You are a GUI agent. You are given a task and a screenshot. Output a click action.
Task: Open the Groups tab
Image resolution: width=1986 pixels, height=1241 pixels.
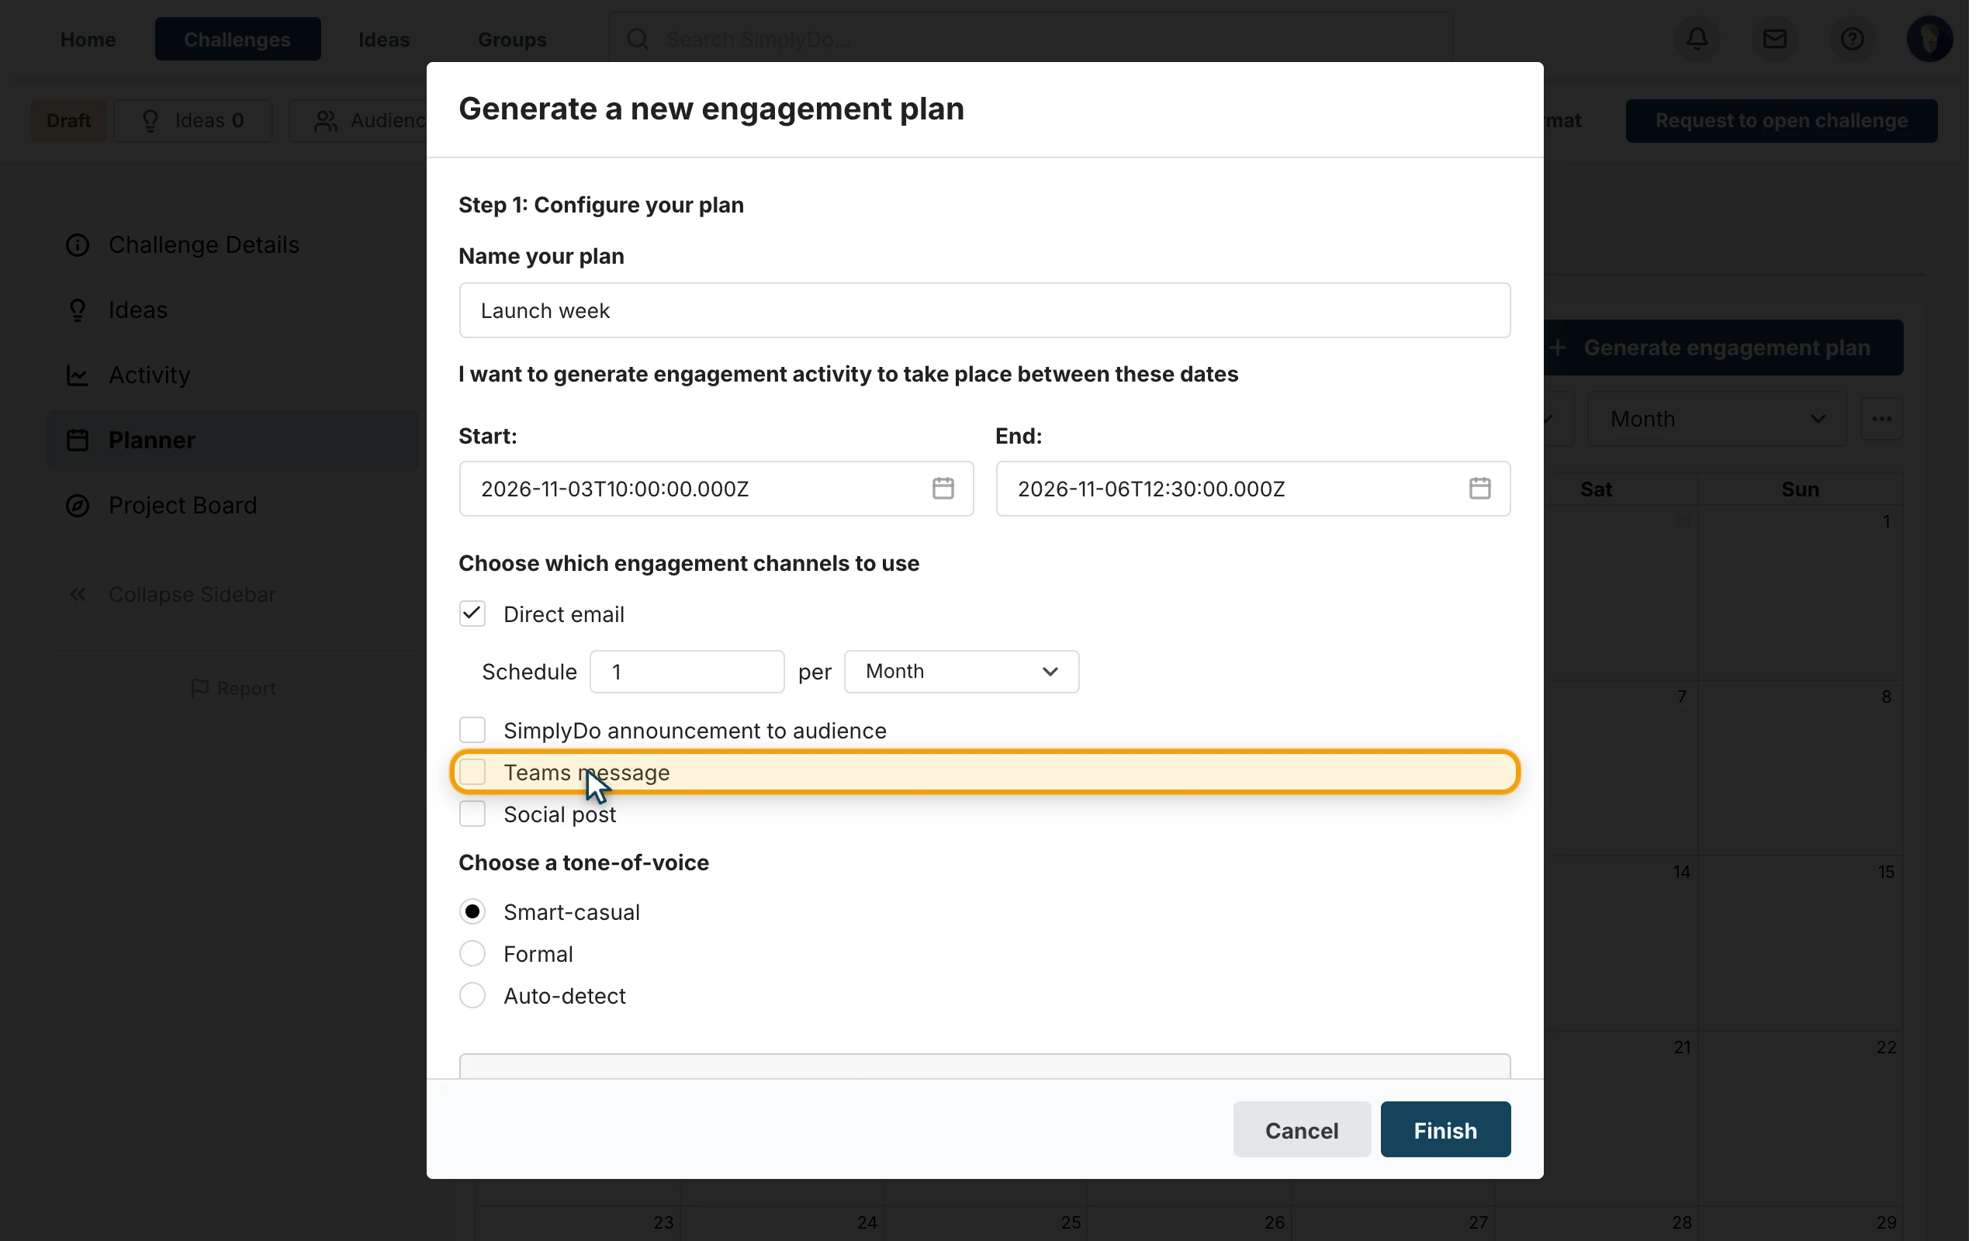pos(512,39)
